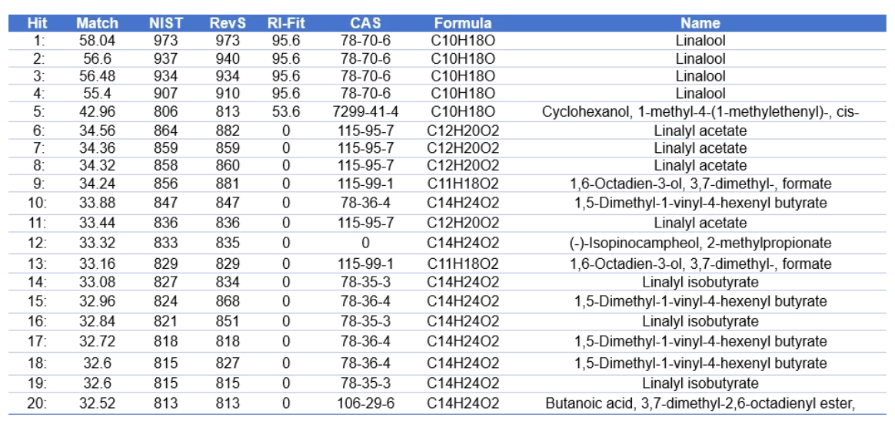Select hit number 20 row label

[37, 403]
